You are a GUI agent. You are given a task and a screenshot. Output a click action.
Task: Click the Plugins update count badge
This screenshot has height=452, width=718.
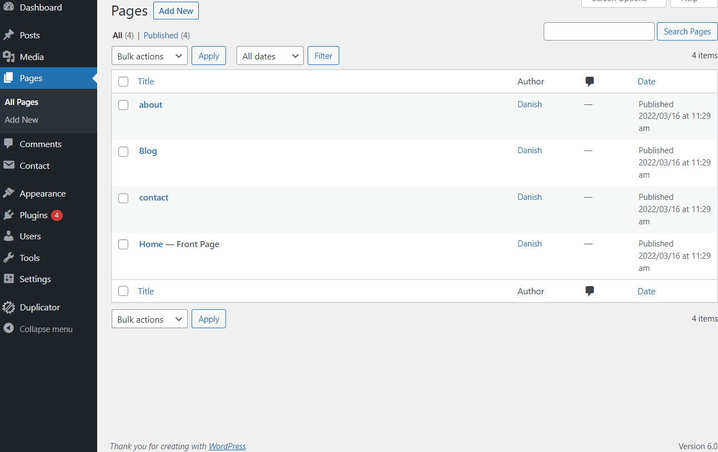57,215
